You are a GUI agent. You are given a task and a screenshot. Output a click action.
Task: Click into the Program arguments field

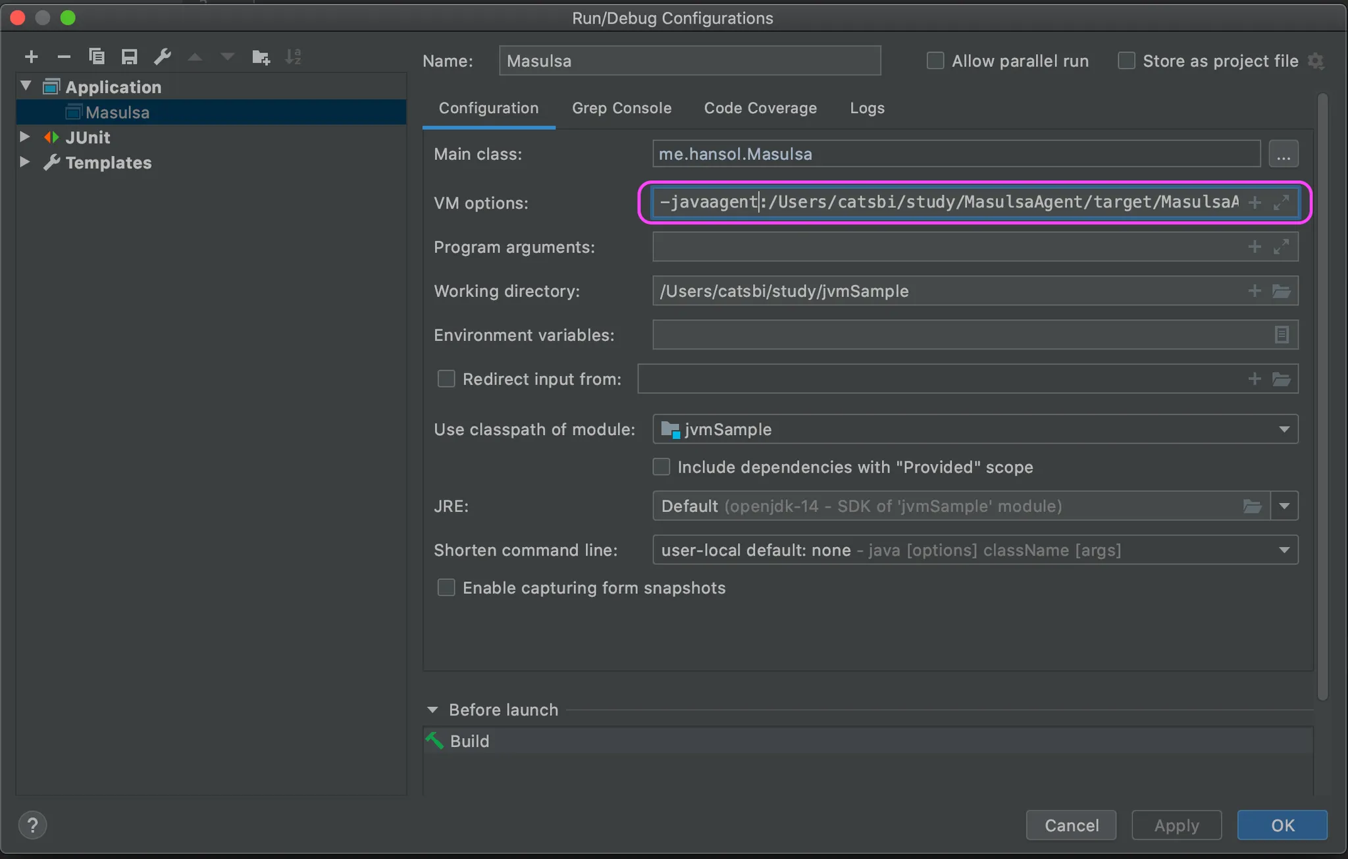pyautogui.click(x=948, y=247)
